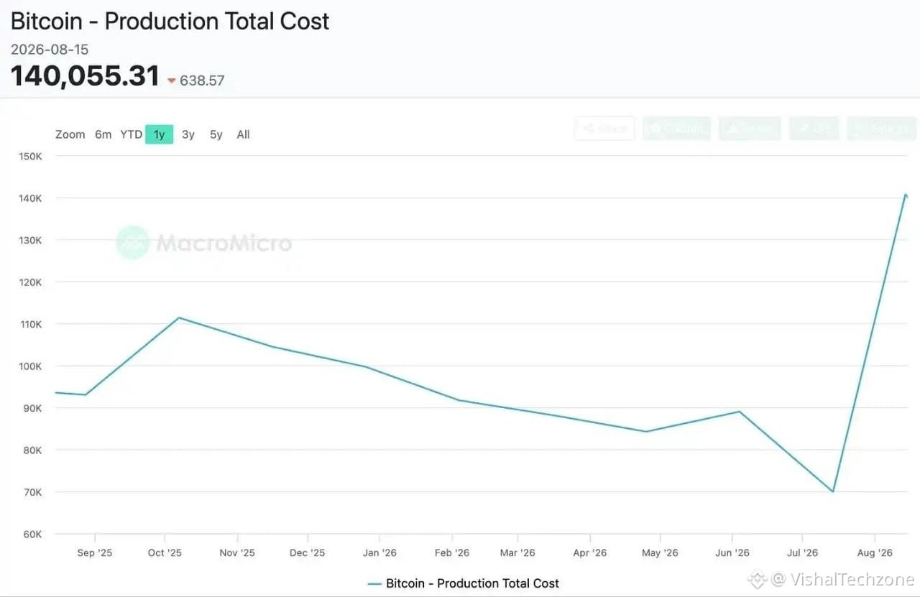Click the Mar '26 x-axis label
The image size is (920, 597).
(x=517, y=552)
